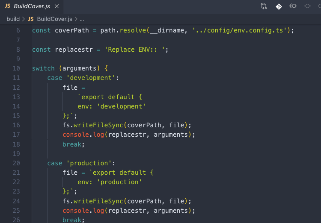Expand the chevron after BuildCover.js breadcrumb

click(76, 19)
